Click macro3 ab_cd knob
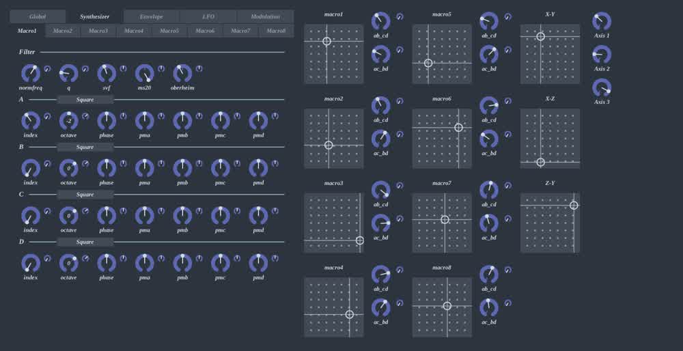The image size is (683, 351). pos(380,191)
